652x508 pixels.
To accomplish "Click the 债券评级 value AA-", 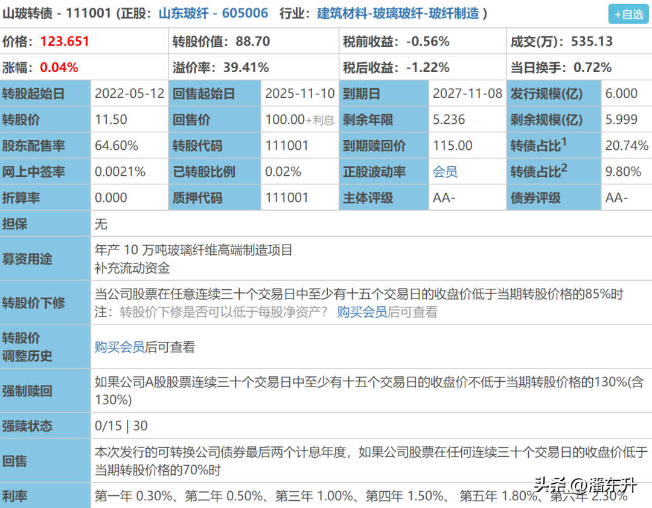I will pyautogui.click(x=616, y=198).
